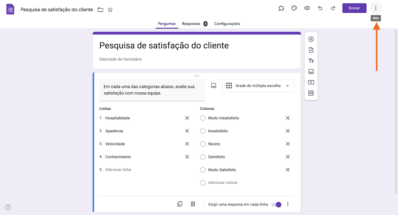Preview the form using the eye icon
The height and width of the screenshot is (215, 398).
click(x=307, y=8)
